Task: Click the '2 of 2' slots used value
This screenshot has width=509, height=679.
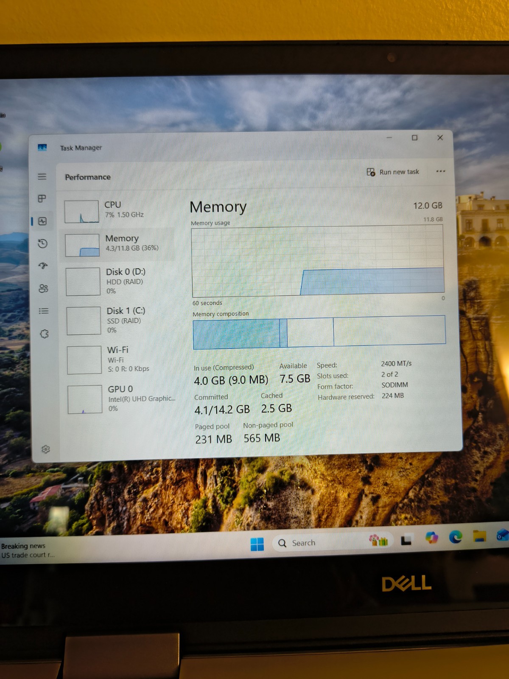Action: (389, 374)
